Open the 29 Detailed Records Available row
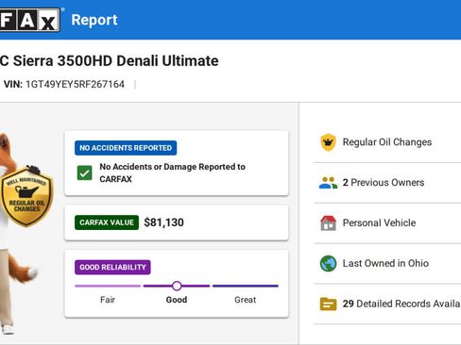The image size is (461, 345). (387, 304)
